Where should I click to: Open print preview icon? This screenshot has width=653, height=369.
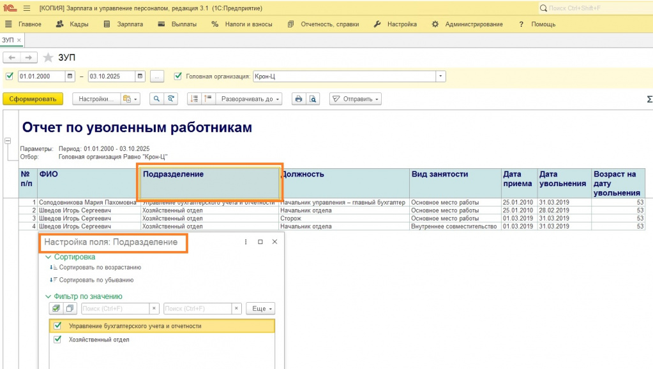(x=313, y=99)
